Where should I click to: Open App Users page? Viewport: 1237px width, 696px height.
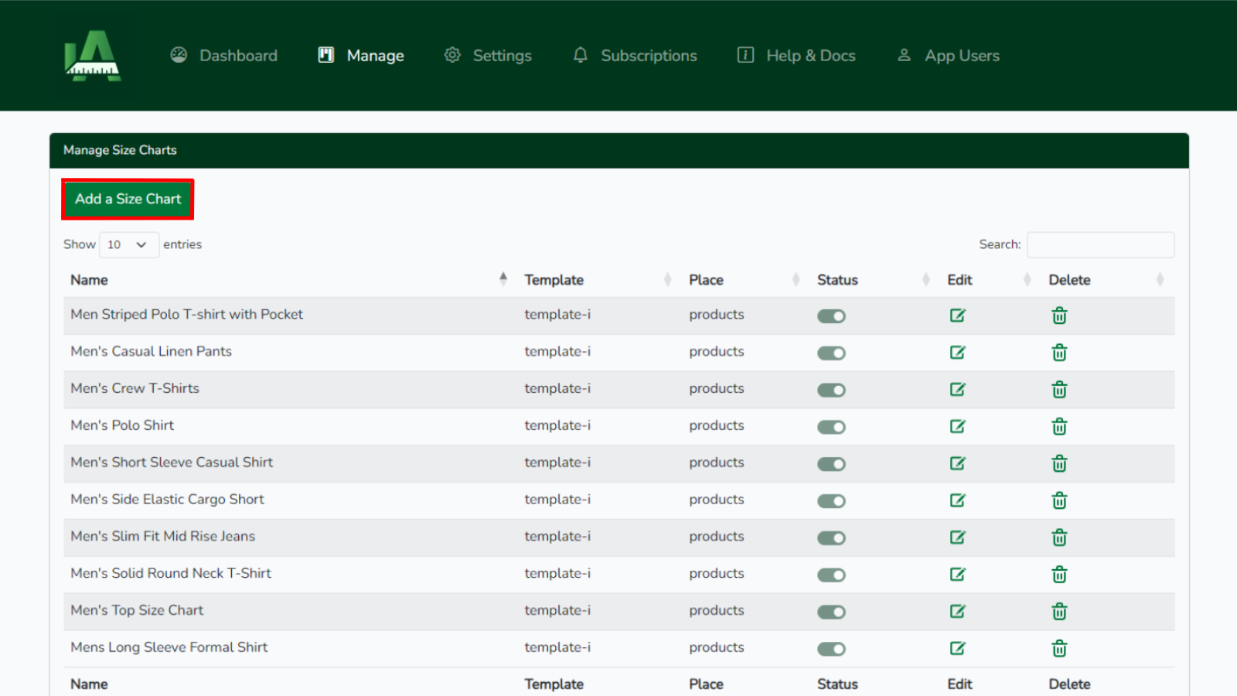948,56
